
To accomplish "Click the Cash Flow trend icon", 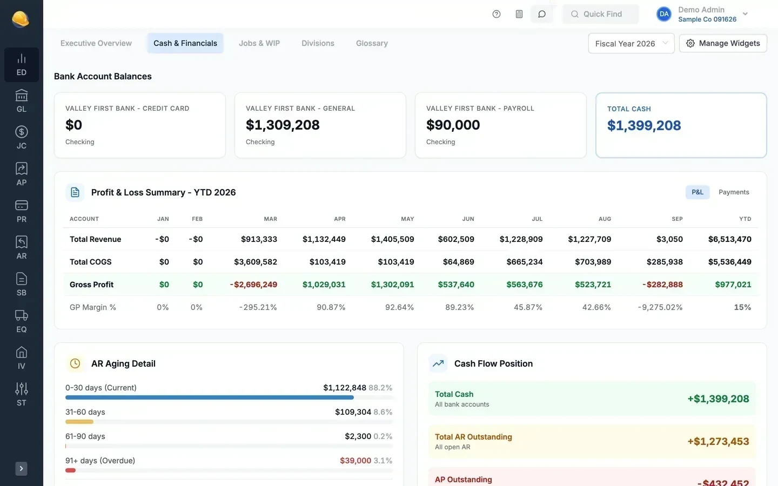I will coord(438,363).
